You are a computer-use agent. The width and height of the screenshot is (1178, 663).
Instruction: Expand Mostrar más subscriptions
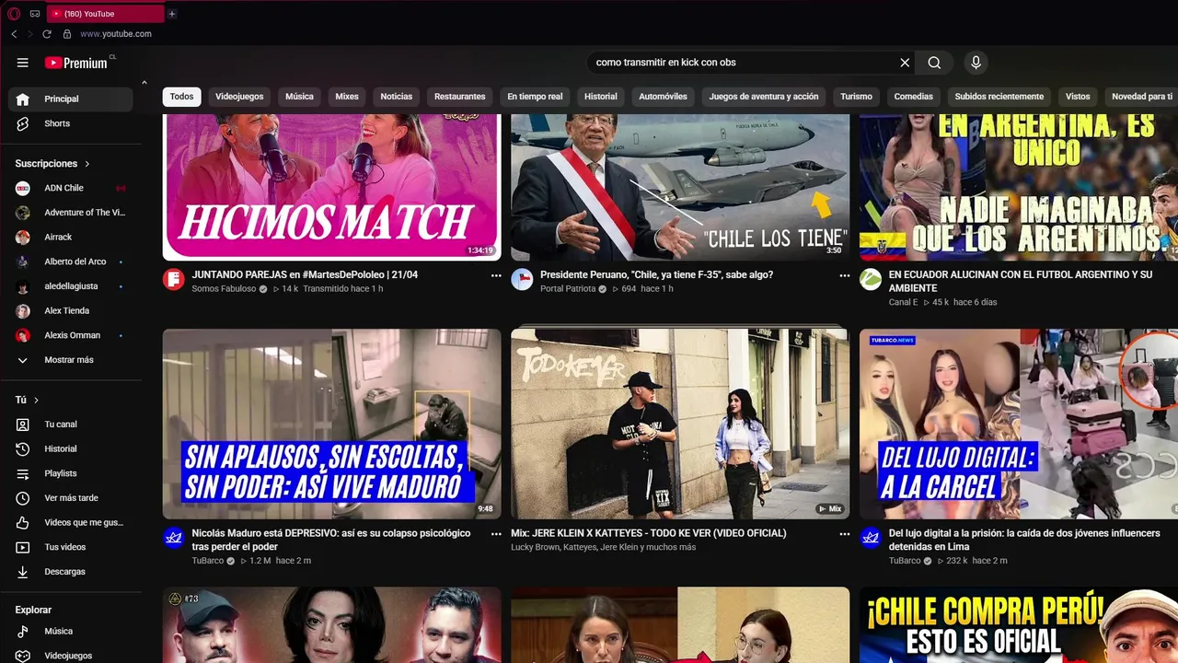(70, 360)
